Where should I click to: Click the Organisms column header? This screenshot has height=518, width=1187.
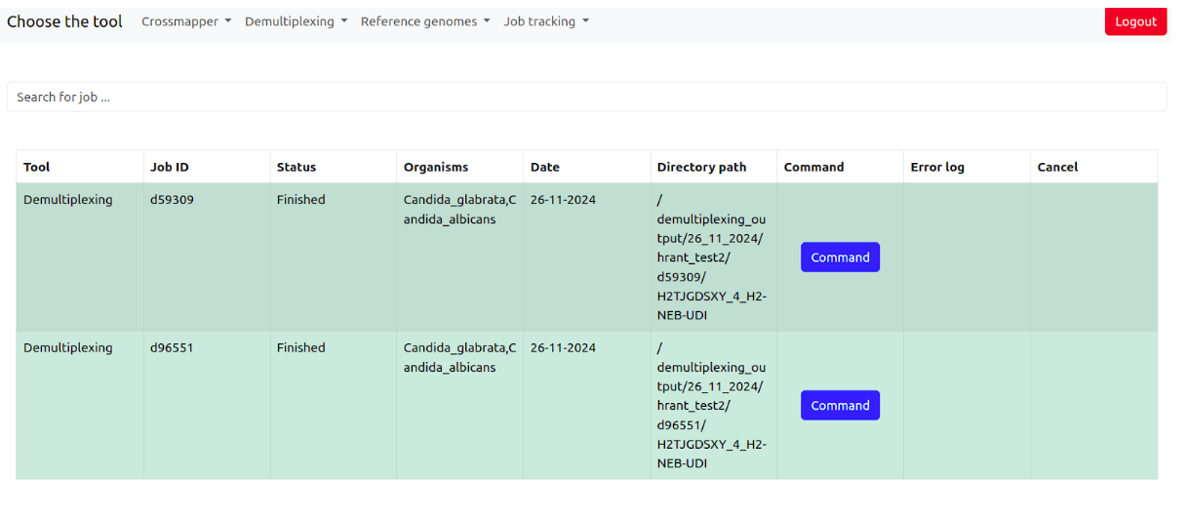point(436,167)
